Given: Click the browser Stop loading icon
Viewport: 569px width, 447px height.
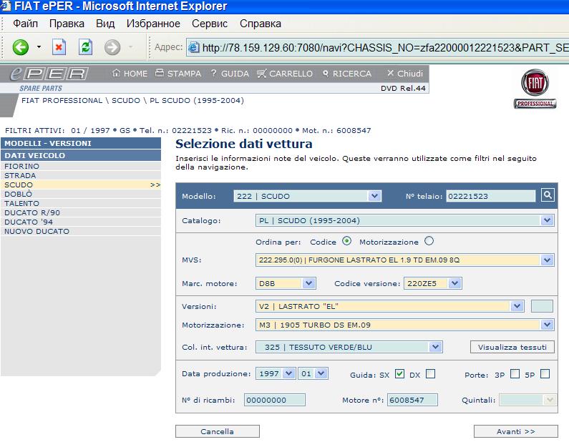Looking at the screenshot, I should click(59, 48).
